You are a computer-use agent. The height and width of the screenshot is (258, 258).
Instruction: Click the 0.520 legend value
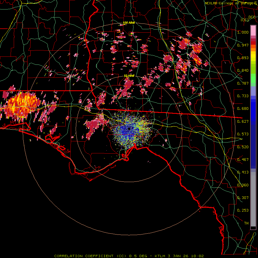tap(243, 147)
